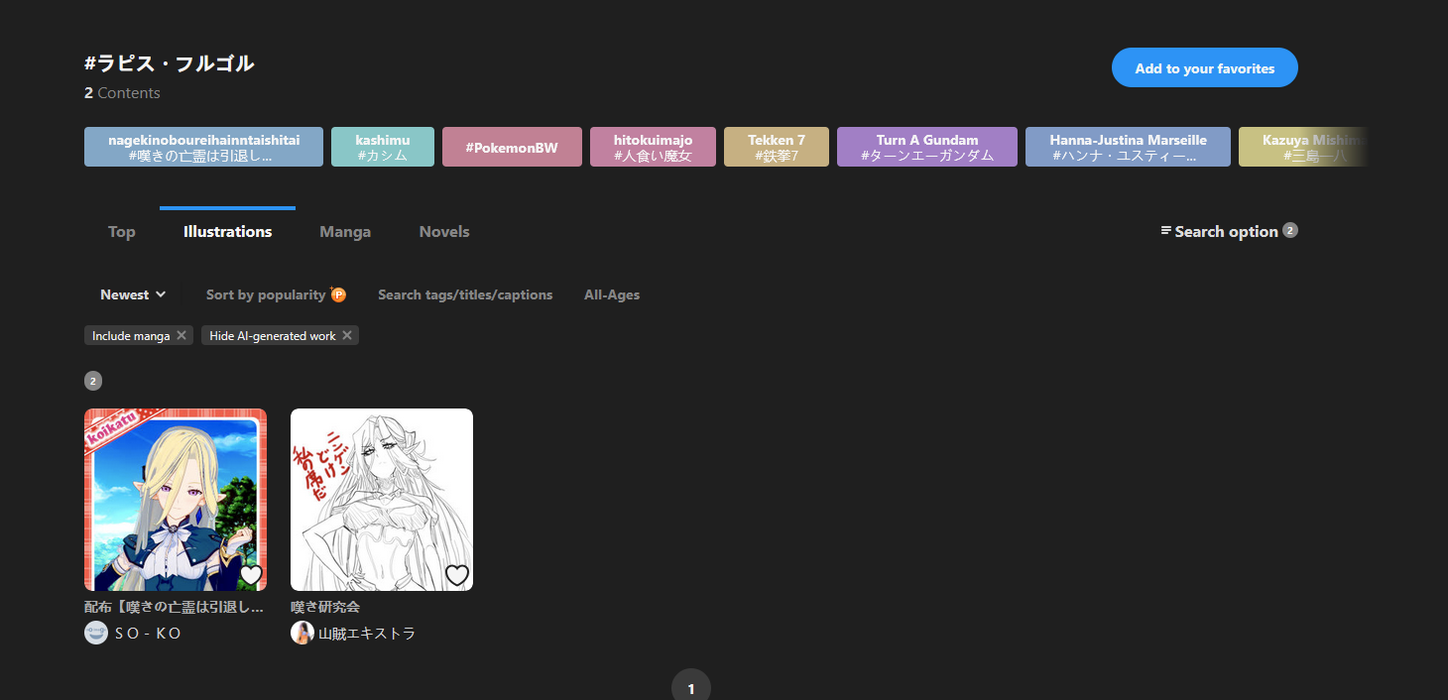Open the Hanna-Justina Marseille tag

point(1128,147)
